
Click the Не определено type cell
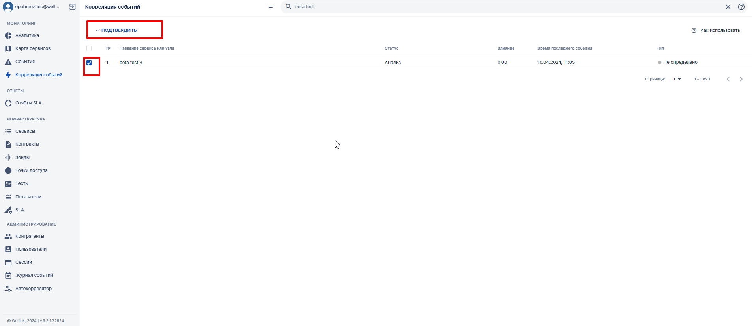680,62
